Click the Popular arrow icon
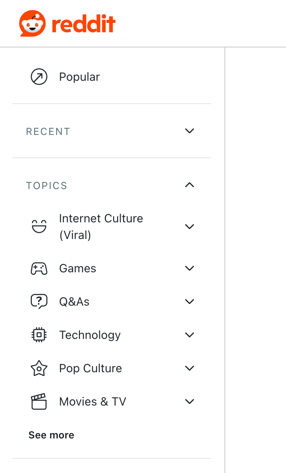 (39, 77)
